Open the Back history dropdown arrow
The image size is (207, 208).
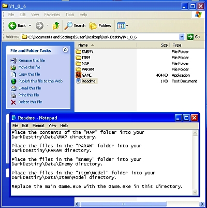coord(30,25)
